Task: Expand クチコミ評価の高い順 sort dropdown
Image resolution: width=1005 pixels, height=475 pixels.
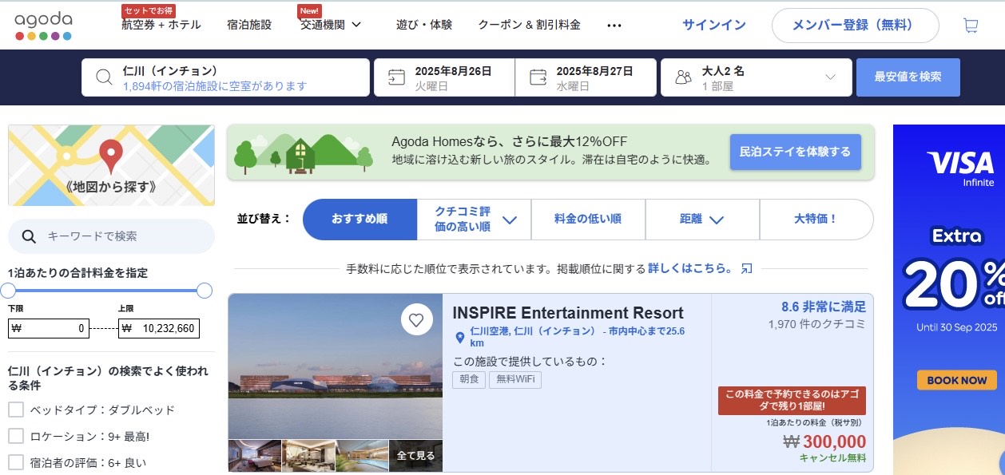Action: point(509,220)
